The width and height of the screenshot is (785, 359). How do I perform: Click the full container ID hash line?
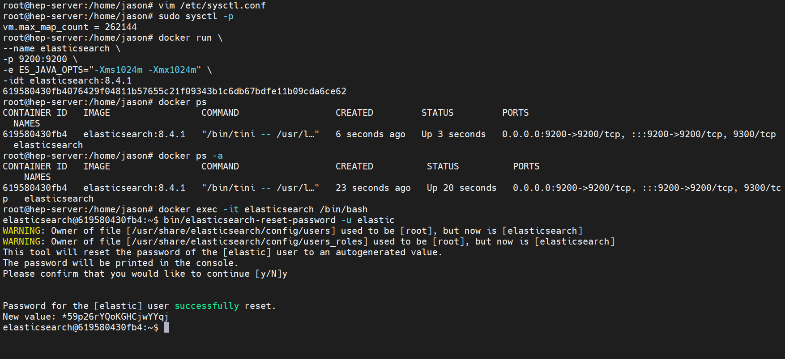pos(175,91)
